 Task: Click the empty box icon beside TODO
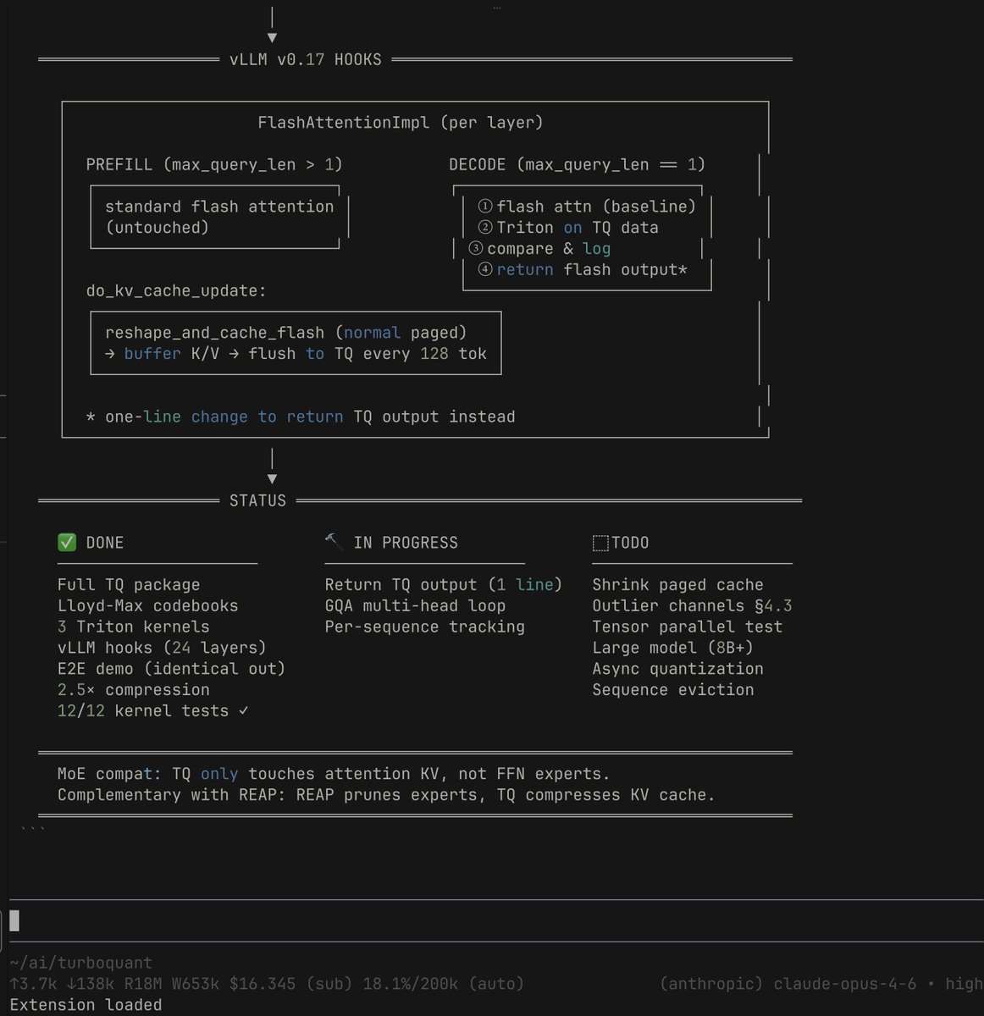(600, 543)
